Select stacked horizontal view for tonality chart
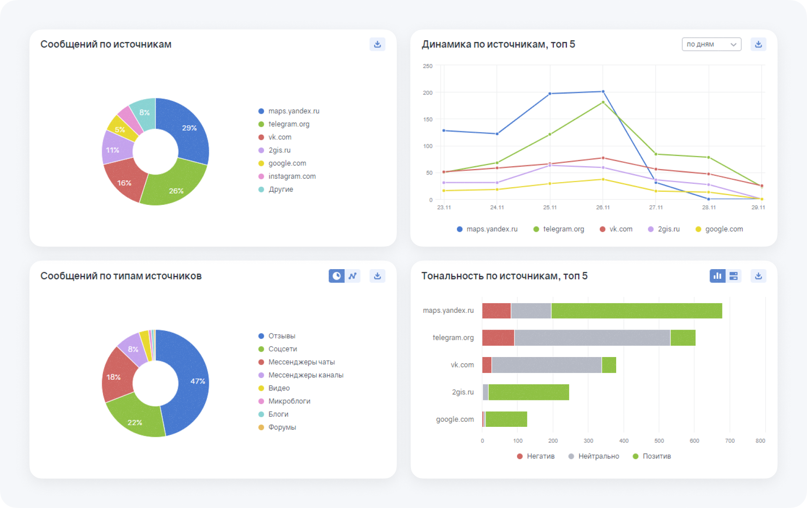 coord(733,276)
